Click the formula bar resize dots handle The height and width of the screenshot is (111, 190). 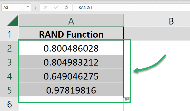click(x=36, y=8)
